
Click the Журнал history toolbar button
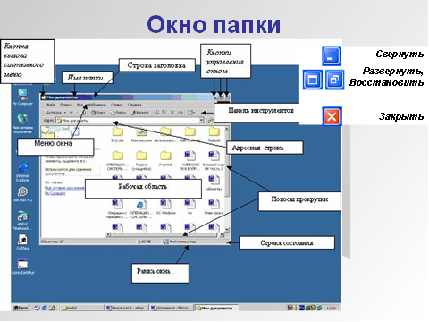click(x=139, y=113)
